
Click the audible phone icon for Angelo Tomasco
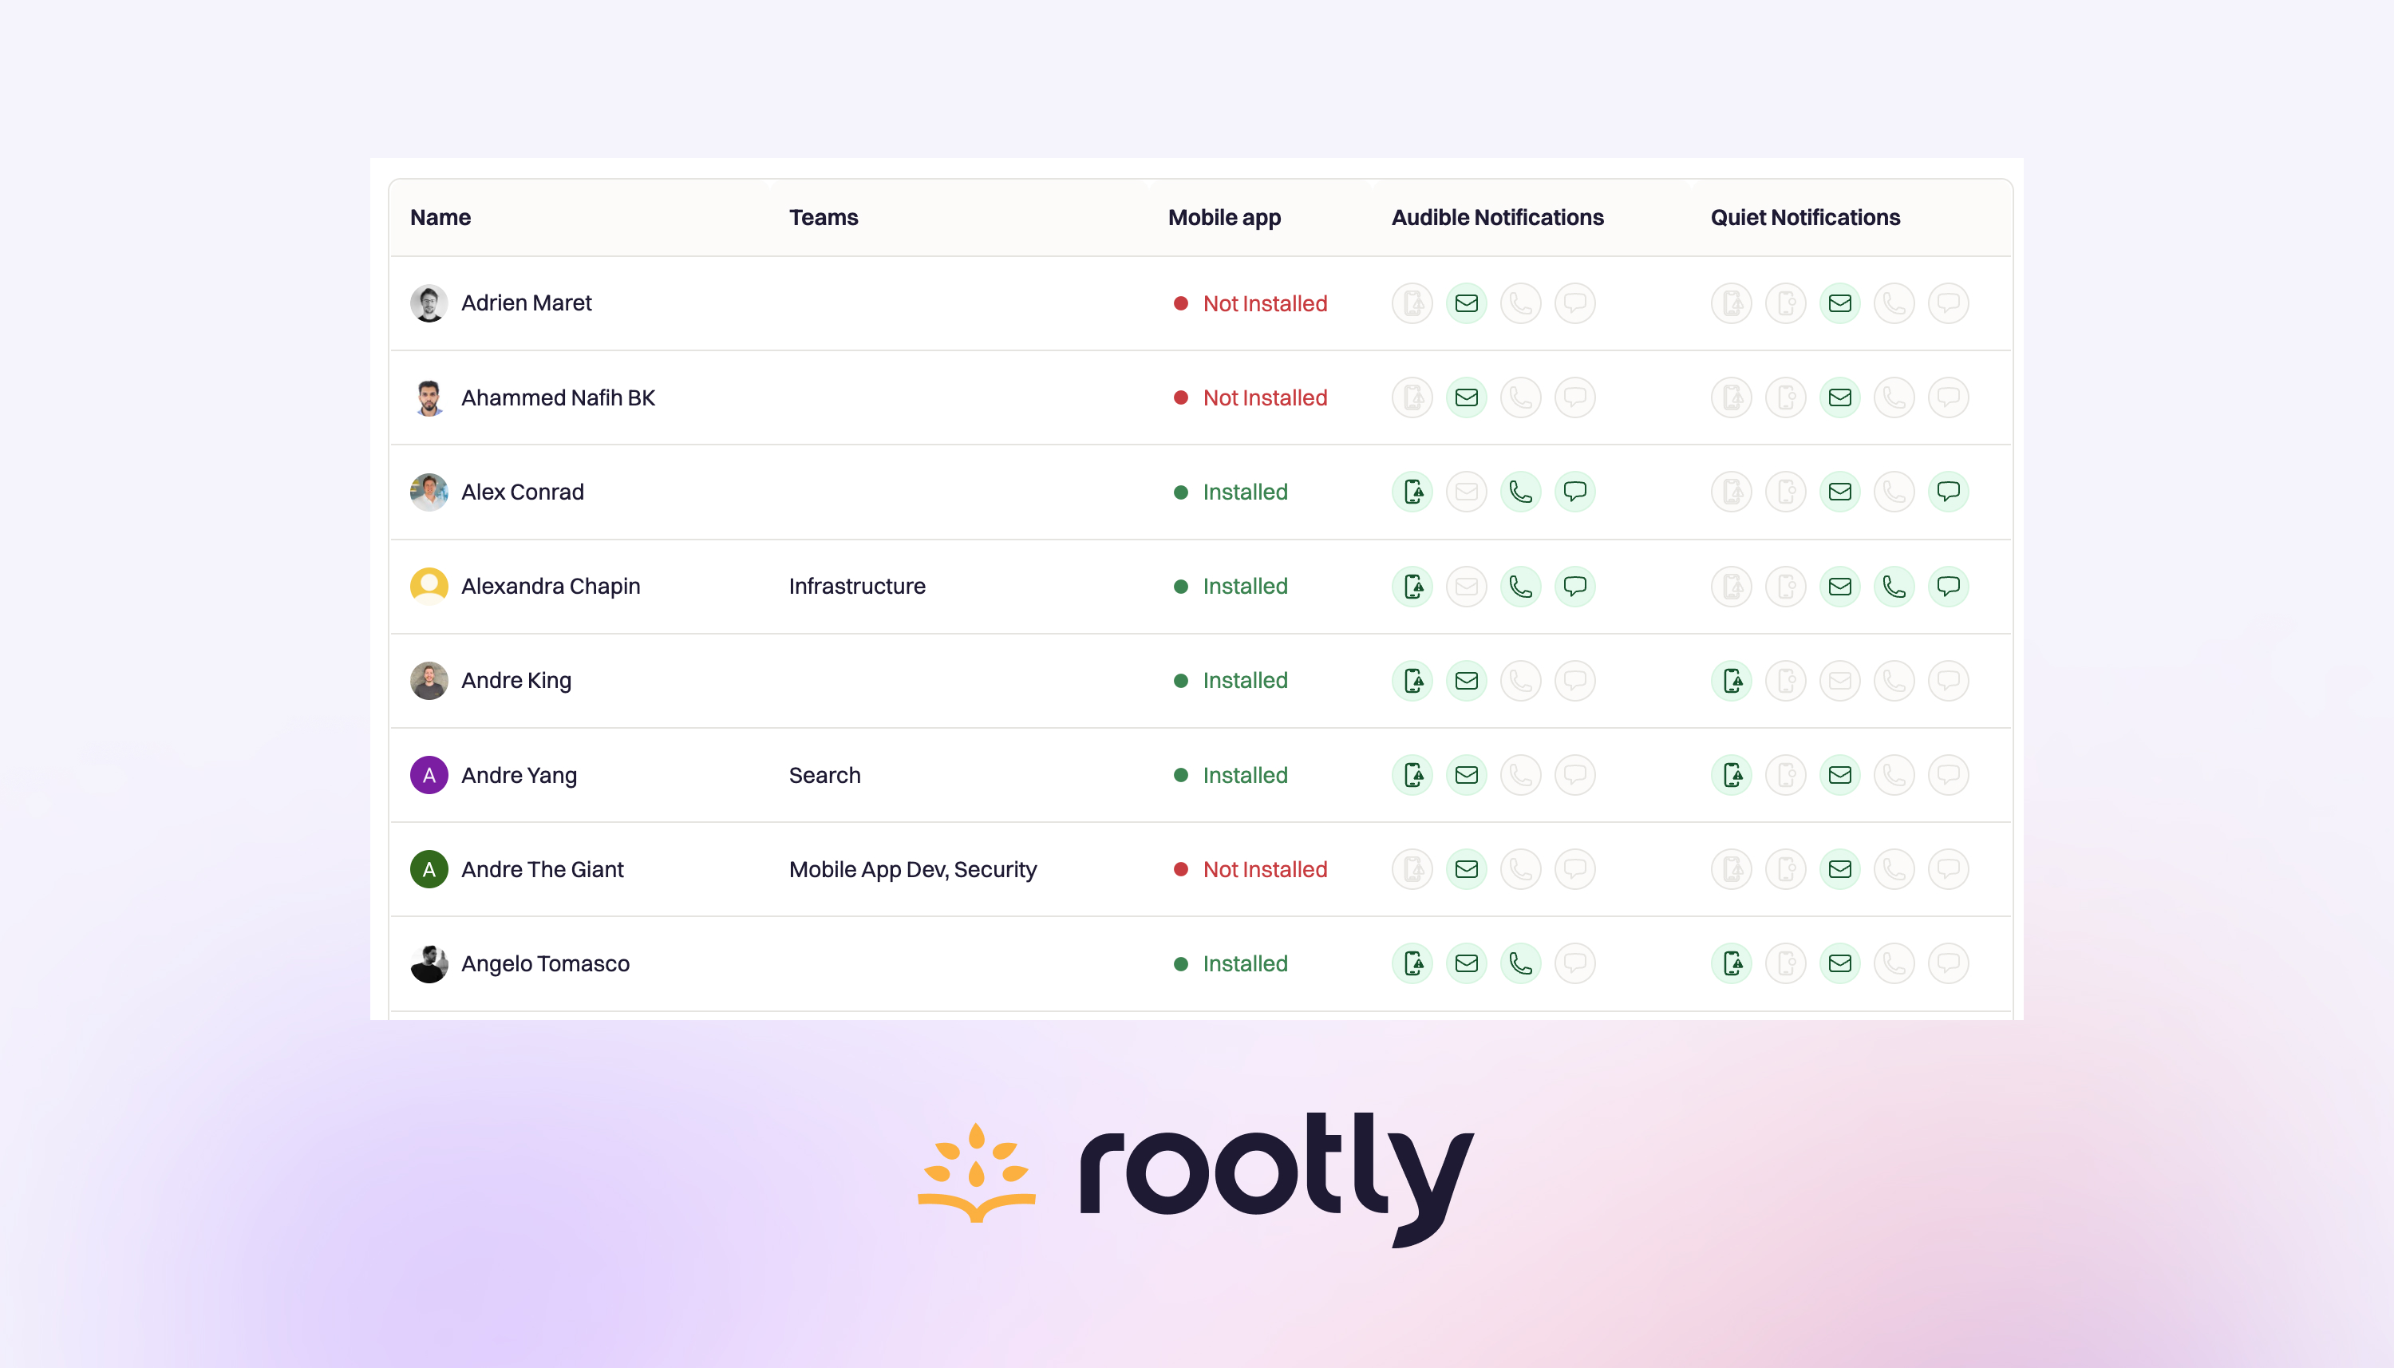[1520, 963]
